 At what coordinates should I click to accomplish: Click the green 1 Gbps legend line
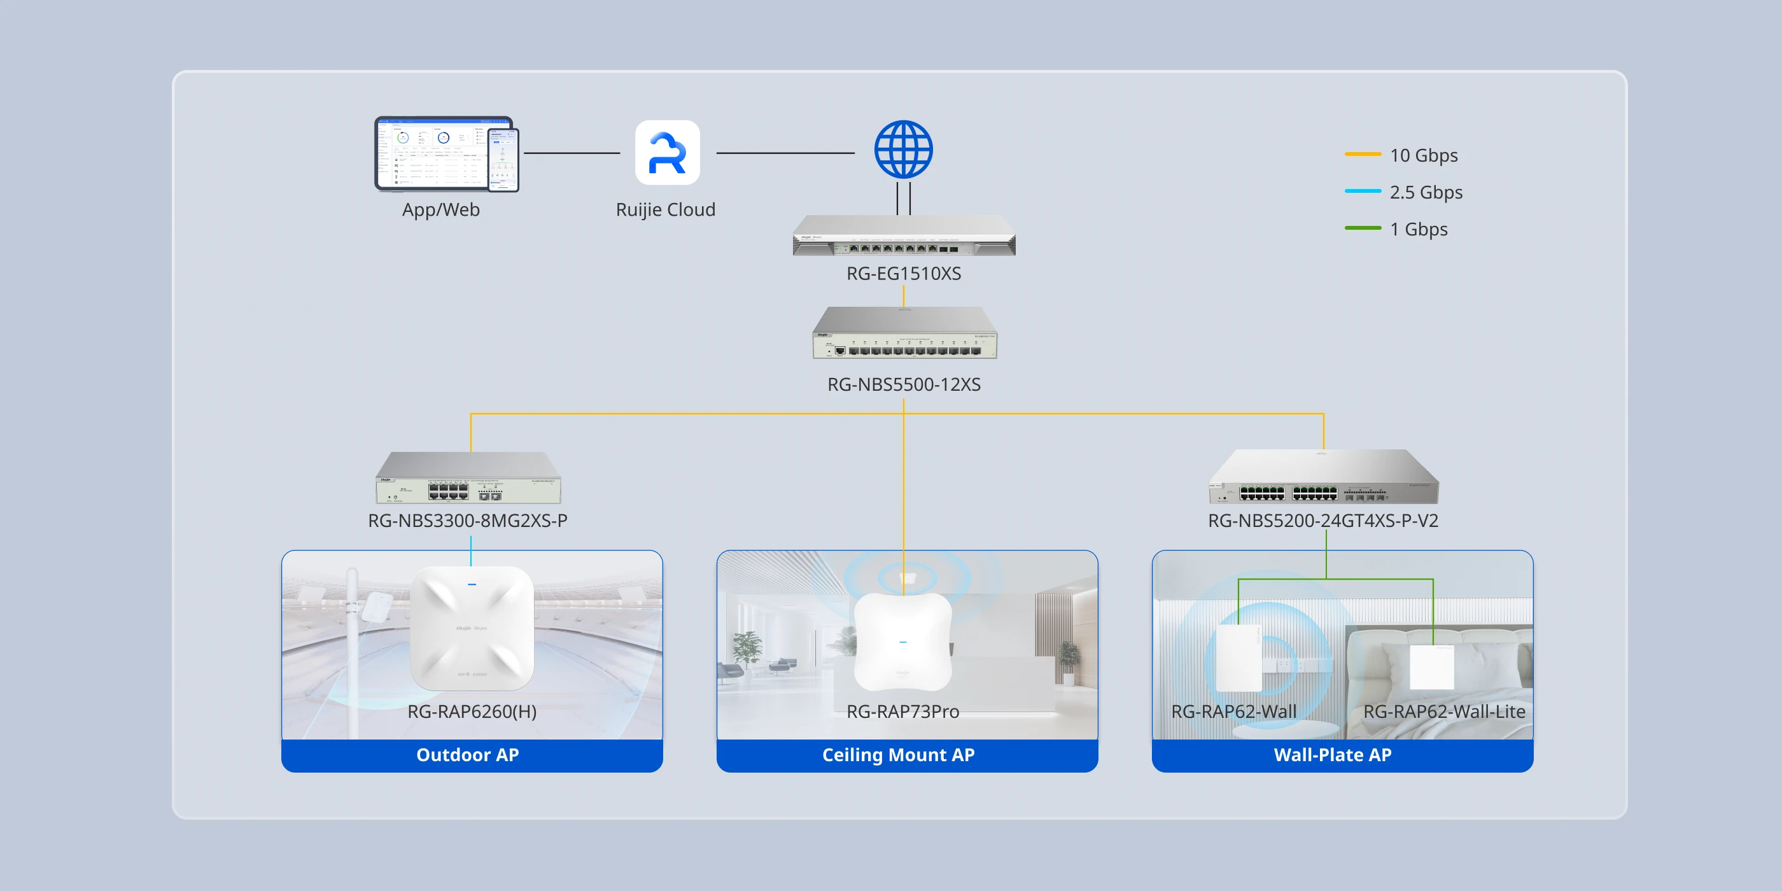[1362, 228]
